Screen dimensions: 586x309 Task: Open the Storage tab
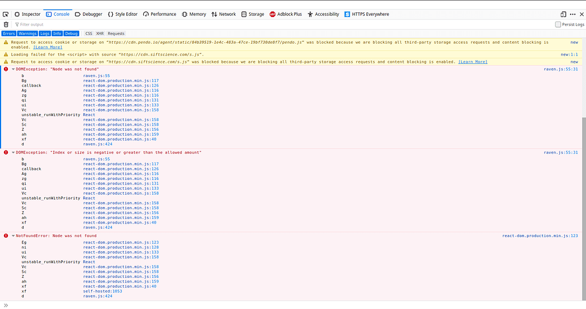[253, 14]
